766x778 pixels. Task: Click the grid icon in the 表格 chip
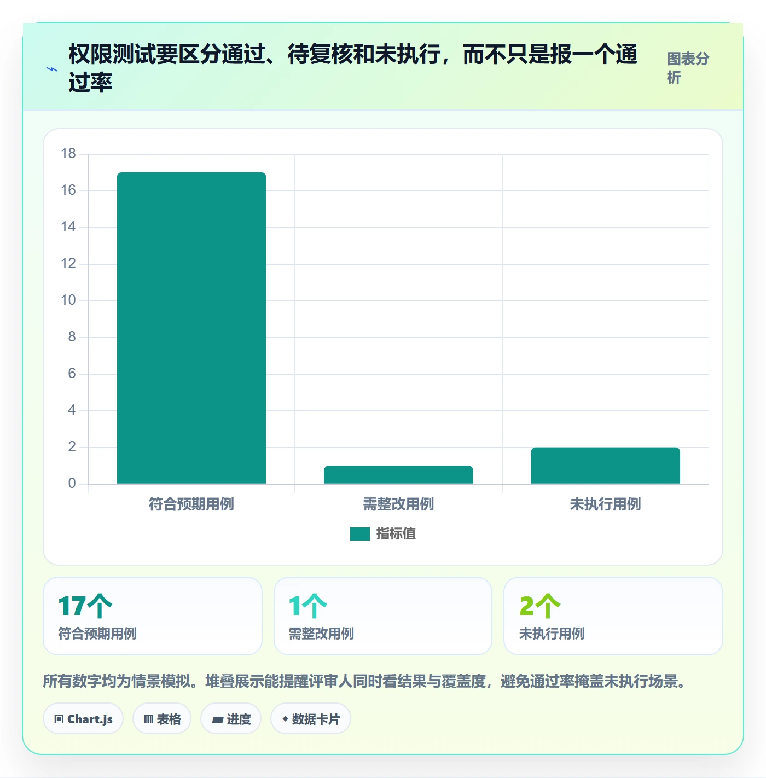(x=148, y=719)
